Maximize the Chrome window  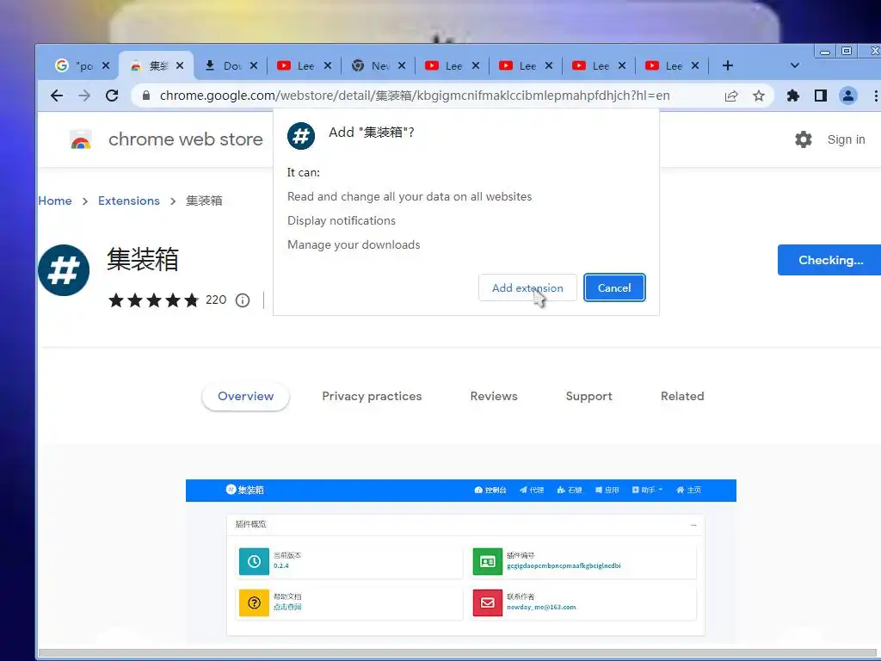coord(847,51)
